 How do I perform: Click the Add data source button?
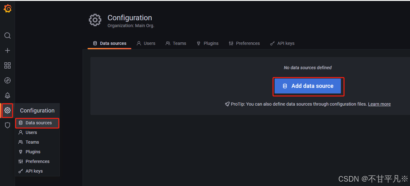pos(308,86)
